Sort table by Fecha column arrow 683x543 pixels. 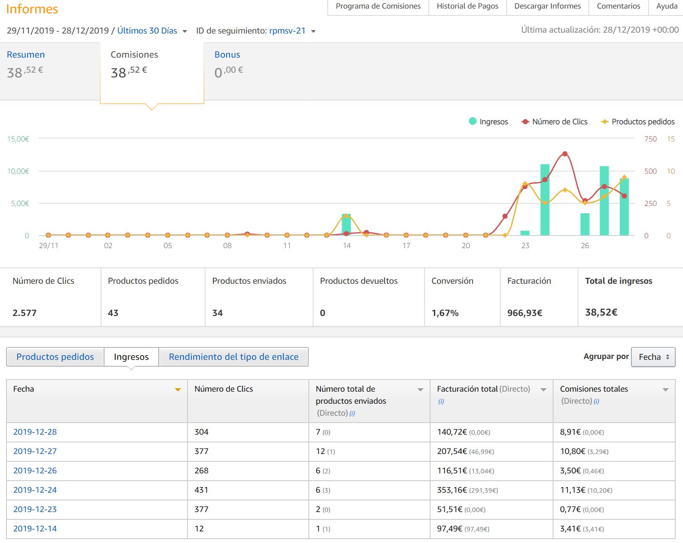click(178, 390)
